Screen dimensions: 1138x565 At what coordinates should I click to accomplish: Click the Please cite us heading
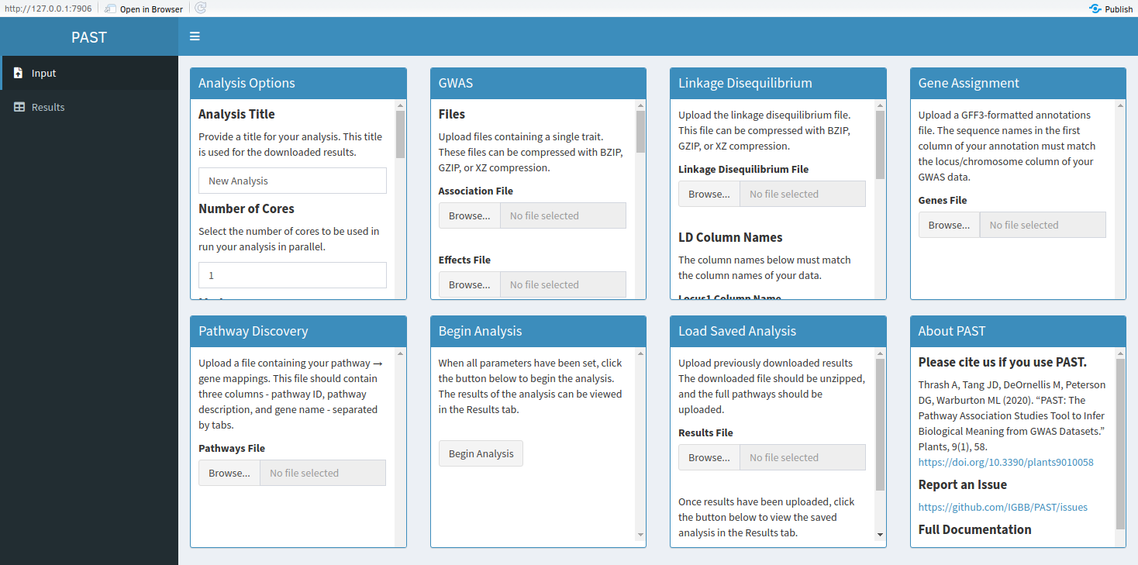click(1002, 362)
